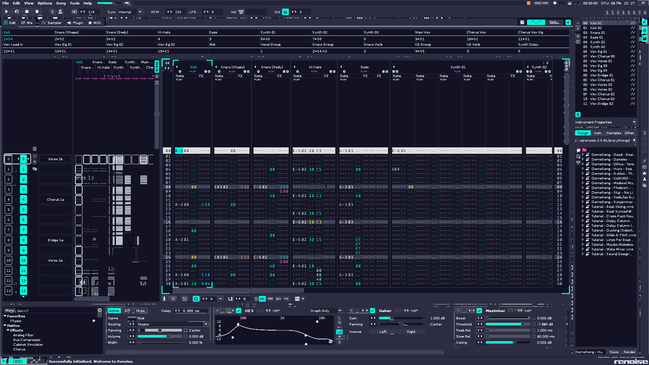Viewport: 649px width, 365px height.
Task: Increase the BPM value with right arrow
Action: click(x=171, y=12)
